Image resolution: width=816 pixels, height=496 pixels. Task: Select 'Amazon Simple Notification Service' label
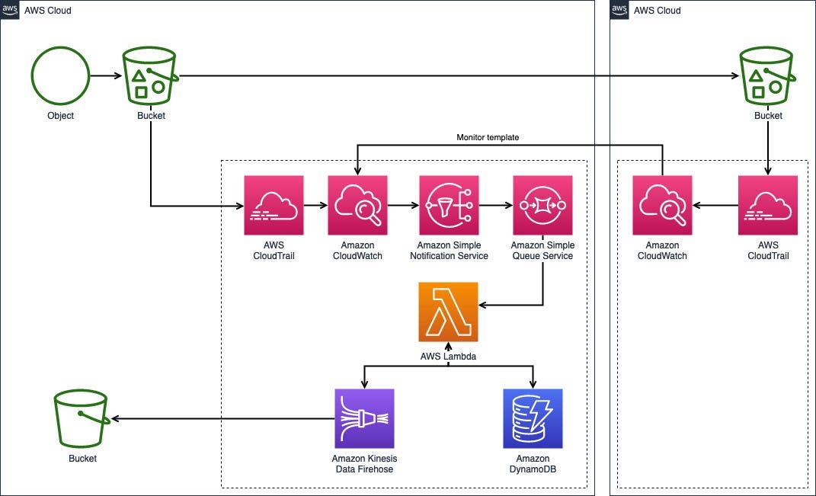coord(449,251)
